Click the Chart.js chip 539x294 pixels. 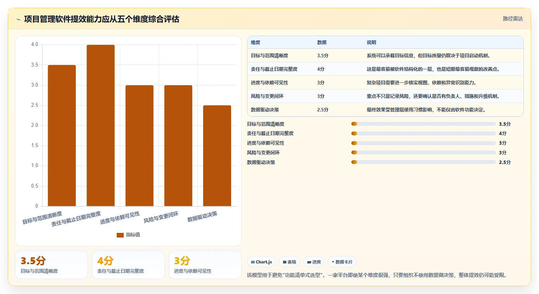point(261,262)
